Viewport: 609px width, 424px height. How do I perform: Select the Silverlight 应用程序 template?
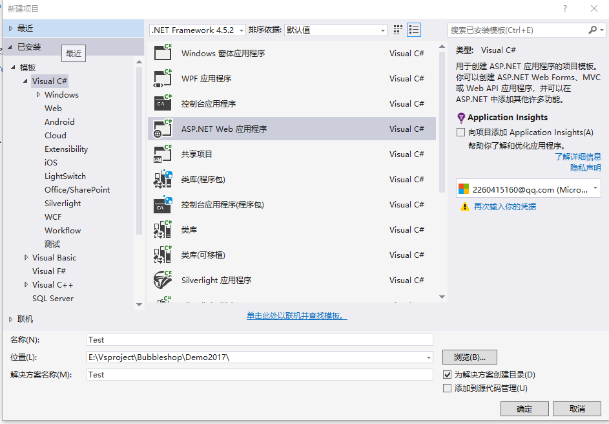click(x=258, y=280)
